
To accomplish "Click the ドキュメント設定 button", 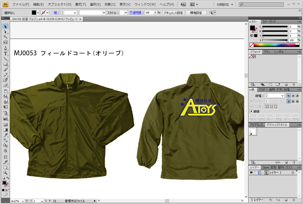I will pos(173,12).
